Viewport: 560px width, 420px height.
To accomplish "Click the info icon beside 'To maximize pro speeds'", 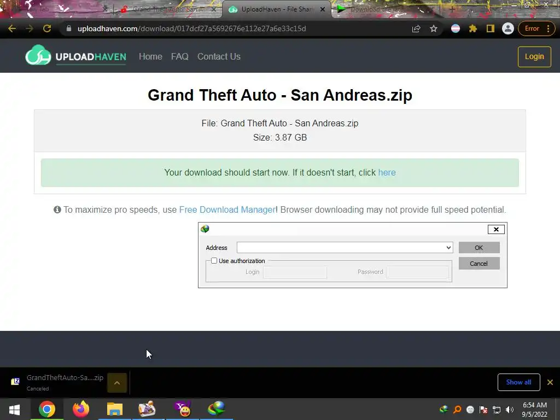I will pyautogui.click(x=57, y=209).
